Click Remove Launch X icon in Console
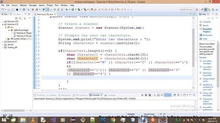The image size is (220, 123). [146, 95]
